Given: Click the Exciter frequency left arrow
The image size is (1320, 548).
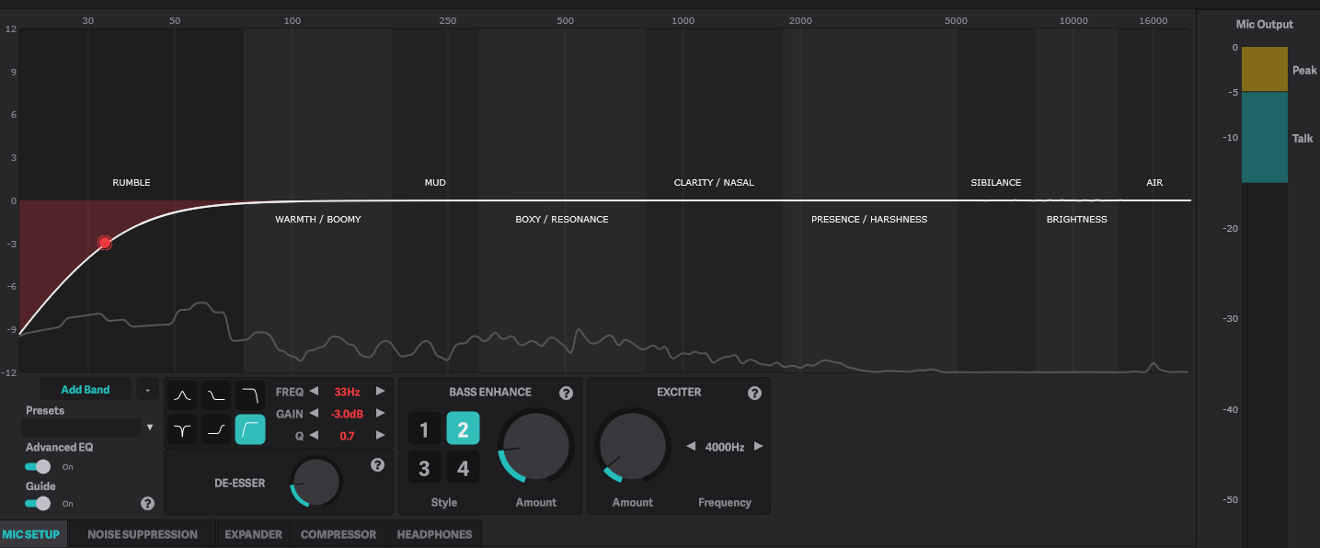Looking at the screenshot, I should coord(693,446).
